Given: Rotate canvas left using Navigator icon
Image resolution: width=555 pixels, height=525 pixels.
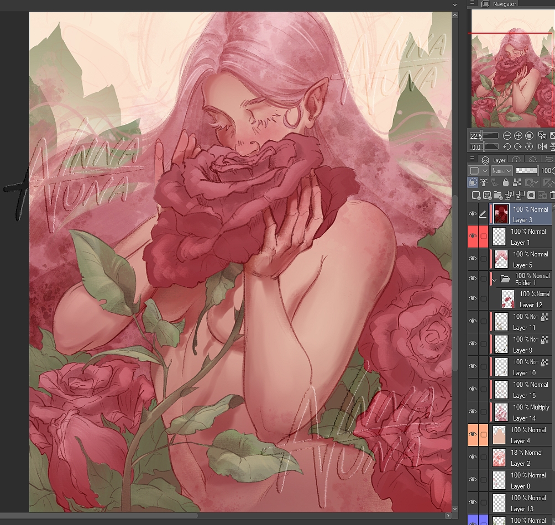Looking at the screenshot, I should click(506, 147).
